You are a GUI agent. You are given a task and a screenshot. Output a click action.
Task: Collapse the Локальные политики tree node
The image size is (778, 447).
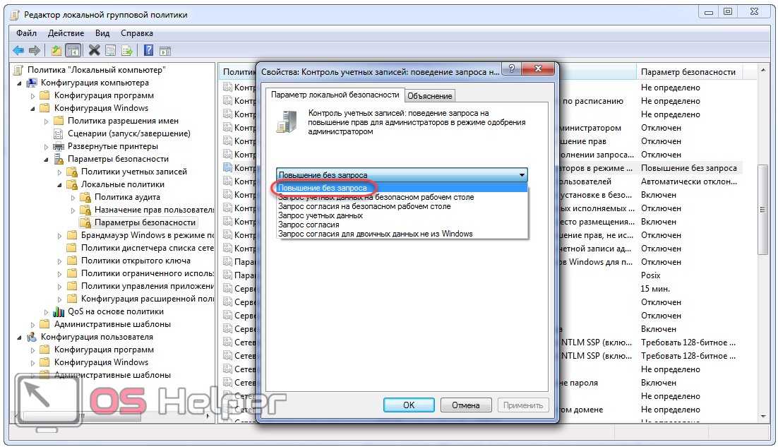(x=60, y=184)
